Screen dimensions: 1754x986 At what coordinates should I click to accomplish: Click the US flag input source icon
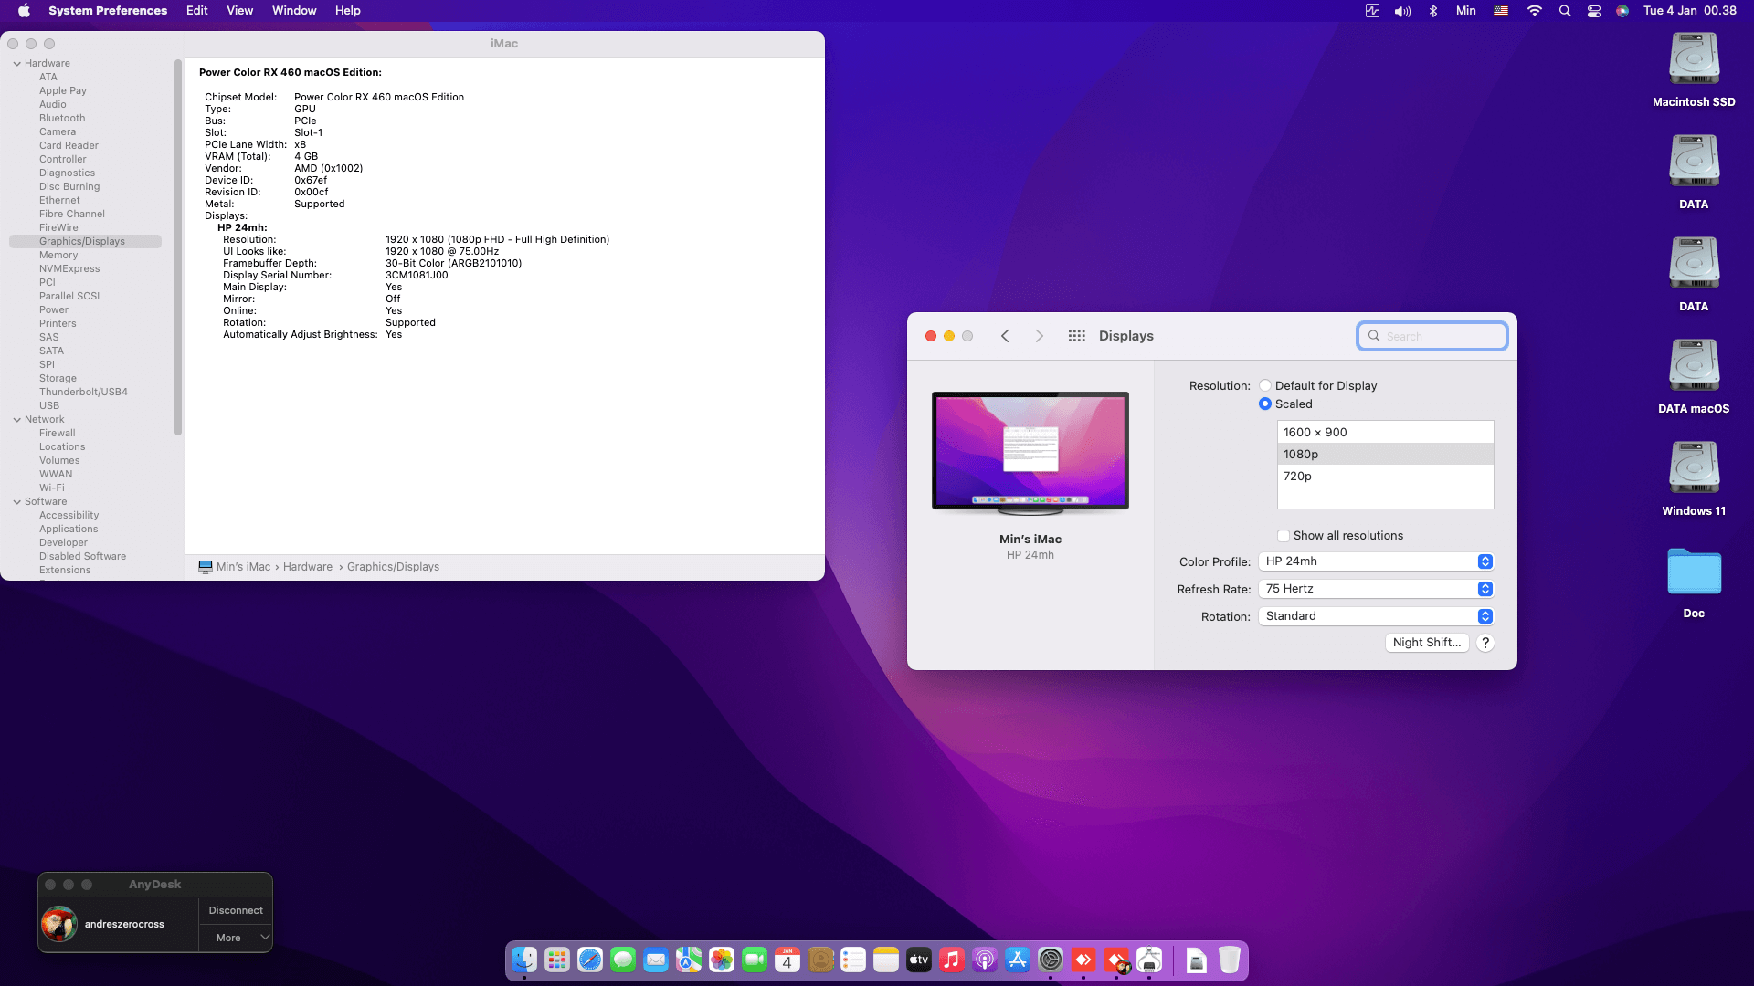1501,11
